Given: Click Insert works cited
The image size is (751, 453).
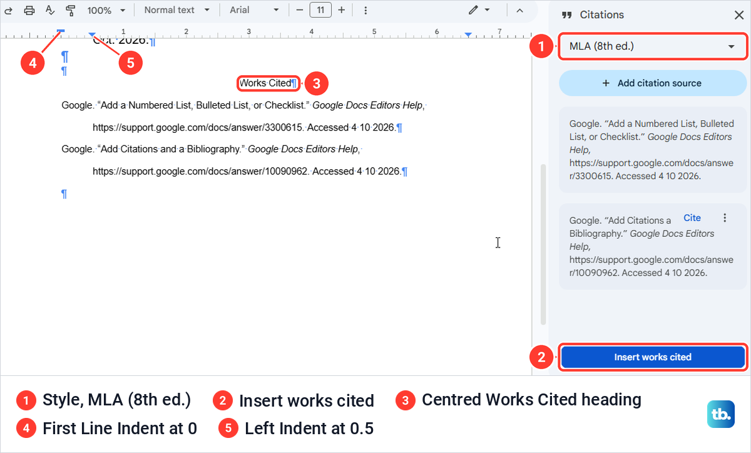Looking at the screenshot, I should click(653, 357).
